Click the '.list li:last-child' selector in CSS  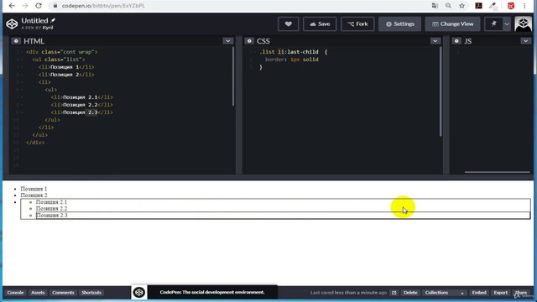[x=289, y=52]
